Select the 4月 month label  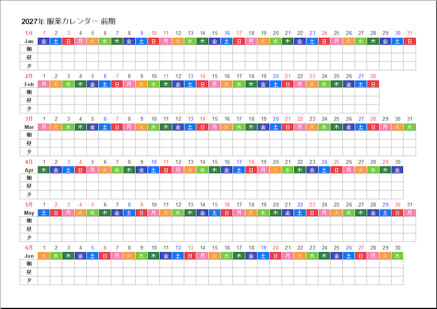coord(29,161)
